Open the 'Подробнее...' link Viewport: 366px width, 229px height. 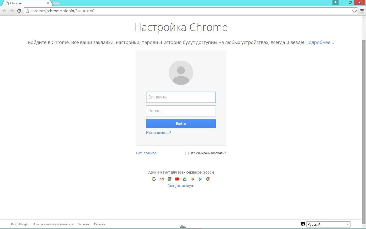(319, 42)
